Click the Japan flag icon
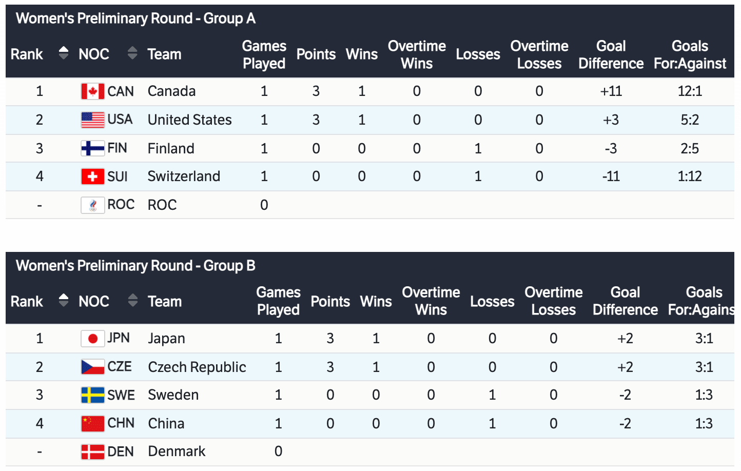The image size is (741, 471). pyautogui.click(x=92, y=339)
